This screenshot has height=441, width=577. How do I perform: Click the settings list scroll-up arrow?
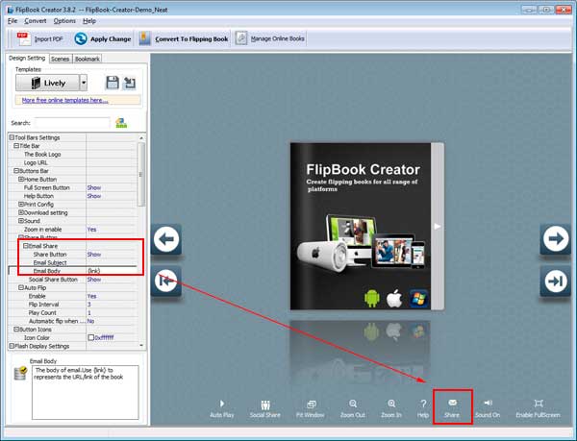click(141, 137)
